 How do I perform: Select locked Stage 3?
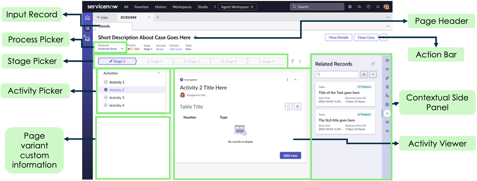click(x=192, y=61)
